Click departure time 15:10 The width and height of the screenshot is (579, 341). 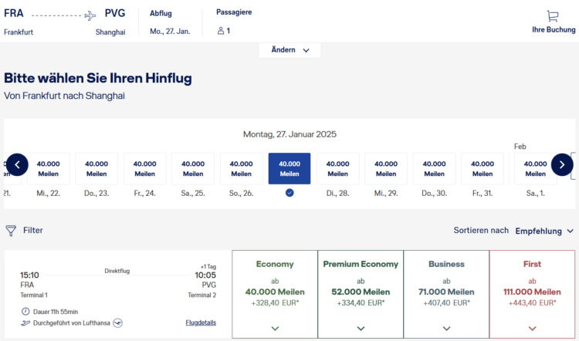tap(29, 275)
